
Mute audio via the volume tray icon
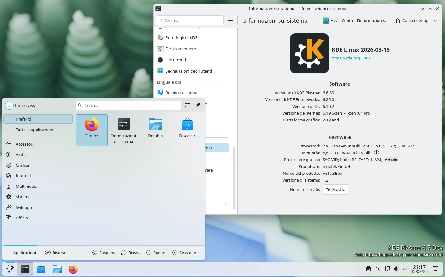point(396,269)
